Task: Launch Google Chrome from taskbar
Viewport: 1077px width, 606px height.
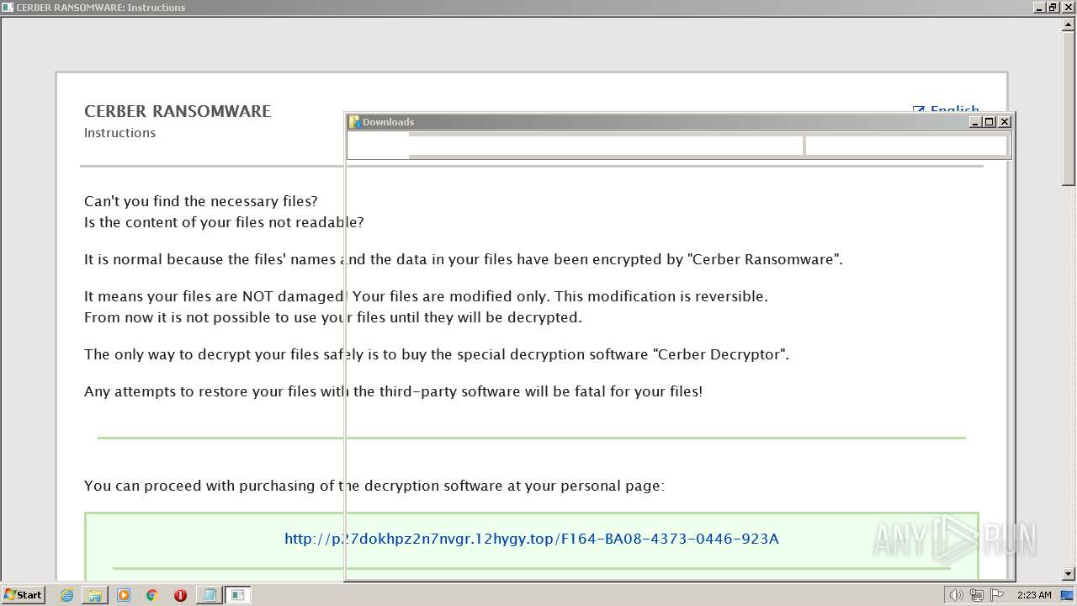Action: tap(152, 595)
